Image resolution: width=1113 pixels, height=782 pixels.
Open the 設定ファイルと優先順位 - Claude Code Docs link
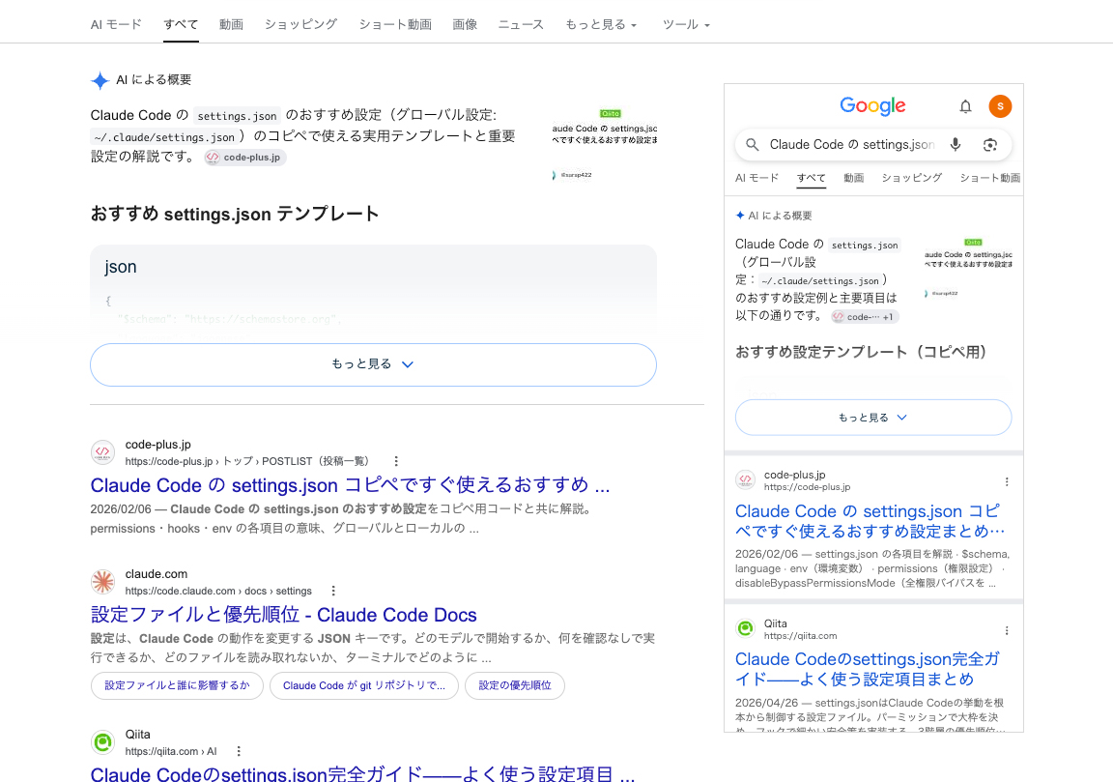[x=283, y=615]
